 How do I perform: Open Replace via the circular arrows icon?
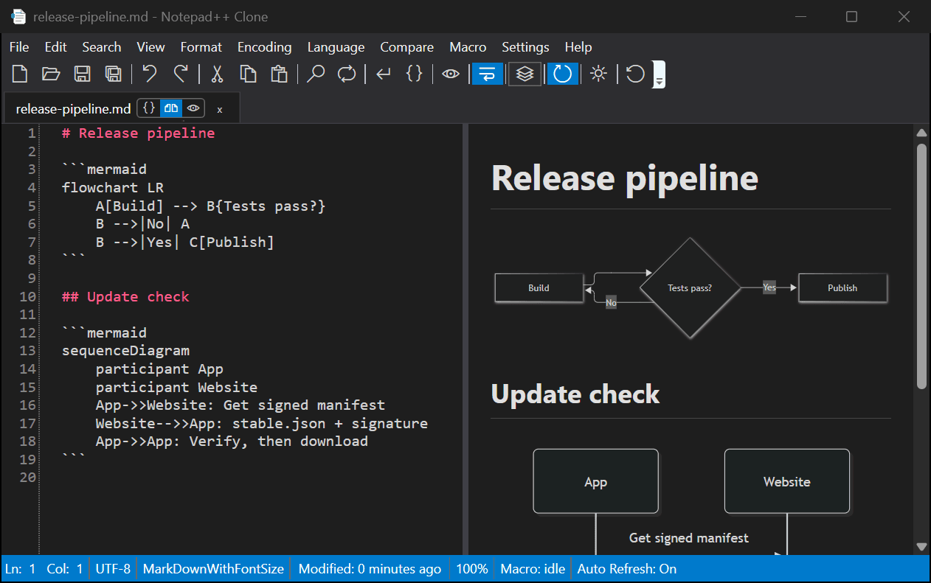tap(347, 74)
